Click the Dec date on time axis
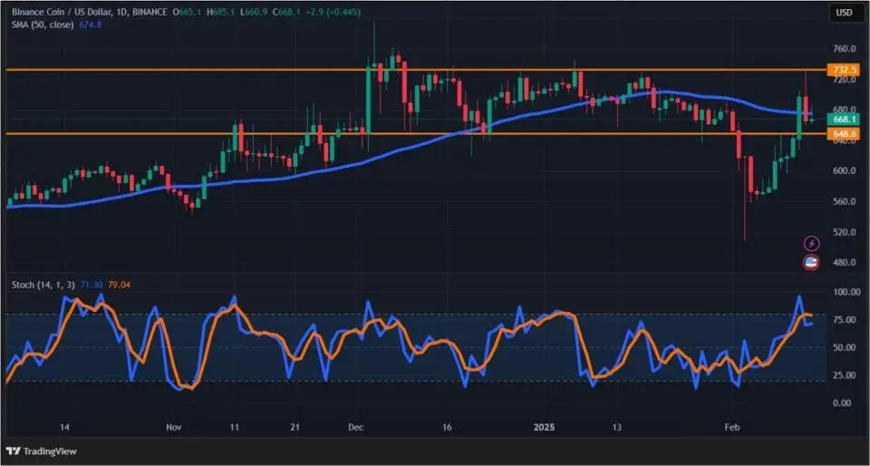Image resolution: width=870 pixels, height=466 pixels. coord(355,428)
